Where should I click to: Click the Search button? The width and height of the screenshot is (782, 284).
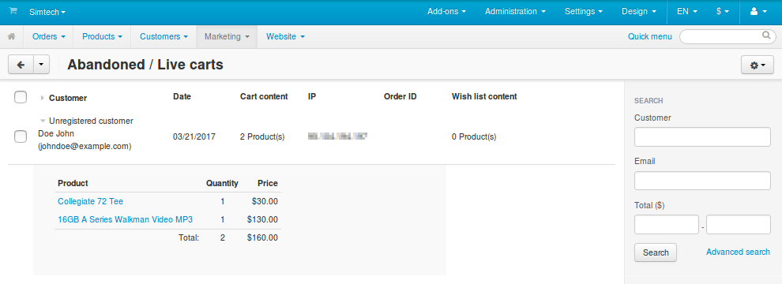coord(656,252)
